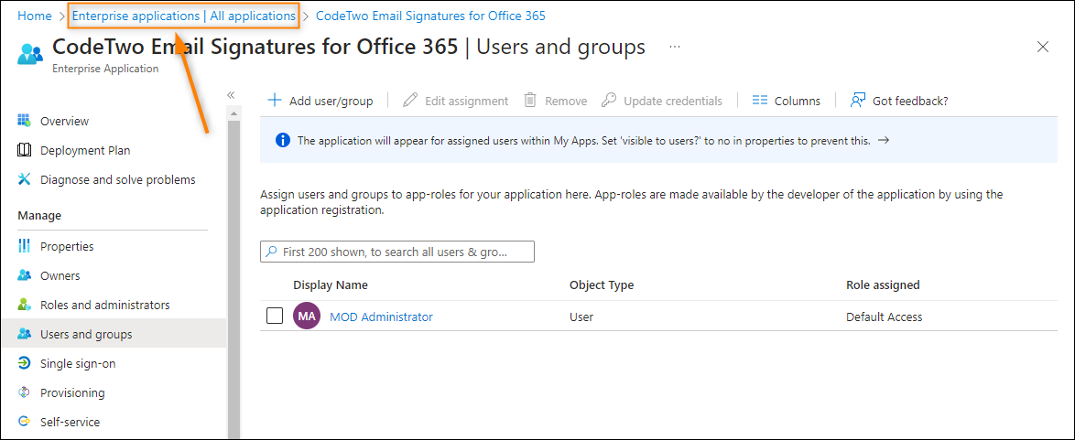Click Got feedback? link
Image resolution: width=1075 pixels, height=440 pixels.
[x=899, y=100]
